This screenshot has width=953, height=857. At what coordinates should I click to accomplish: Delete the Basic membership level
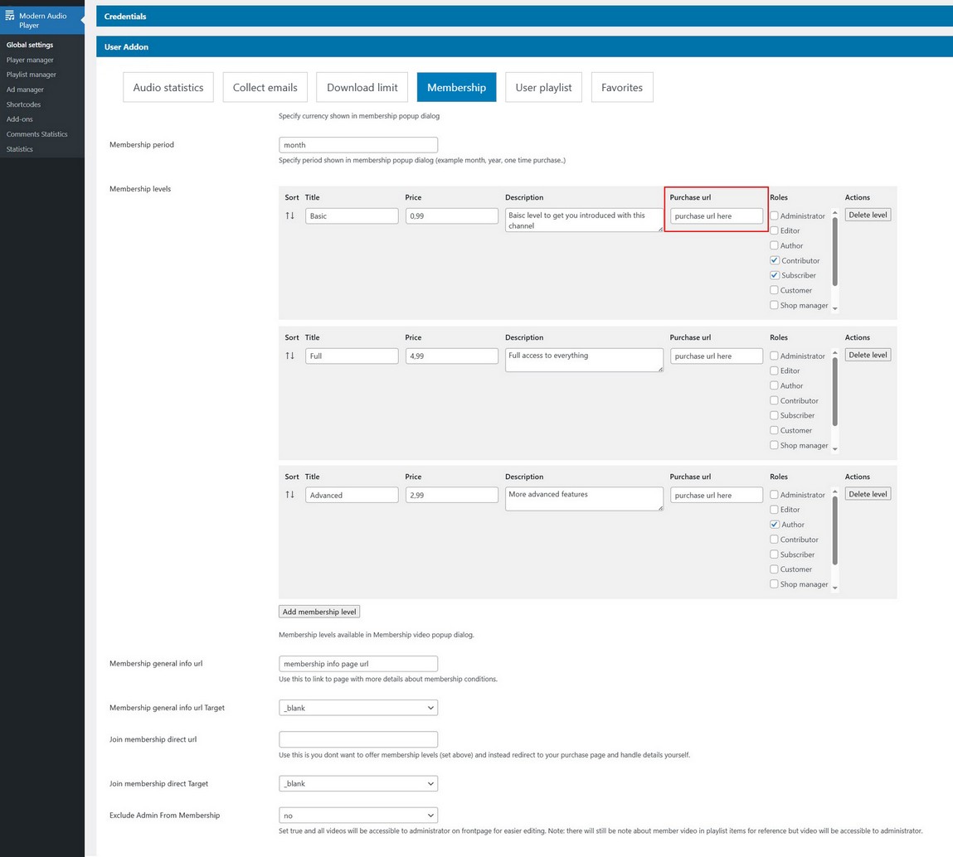coord(868,215)
